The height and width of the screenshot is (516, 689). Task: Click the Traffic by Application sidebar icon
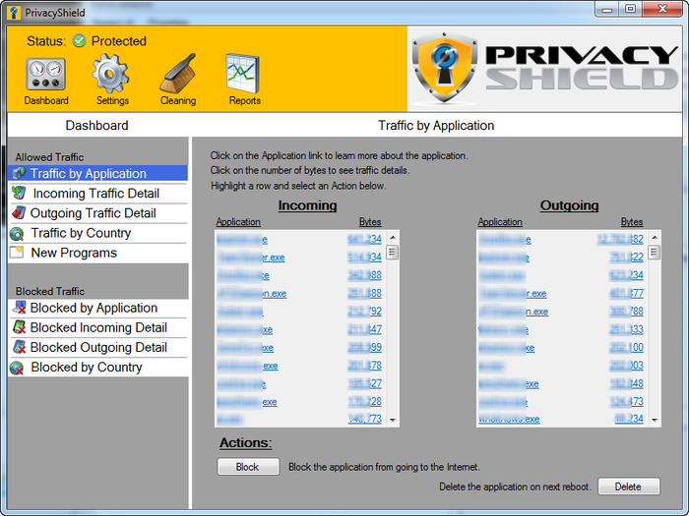[x=19, y=173]
